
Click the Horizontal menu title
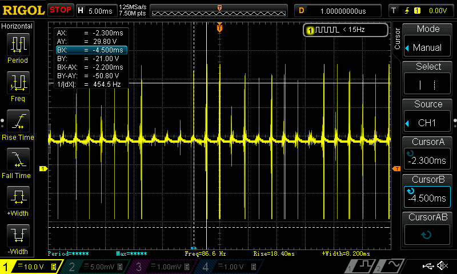pos(17,26)
